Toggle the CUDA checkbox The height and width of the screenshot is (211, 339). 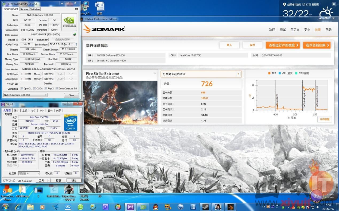point(34,89)
